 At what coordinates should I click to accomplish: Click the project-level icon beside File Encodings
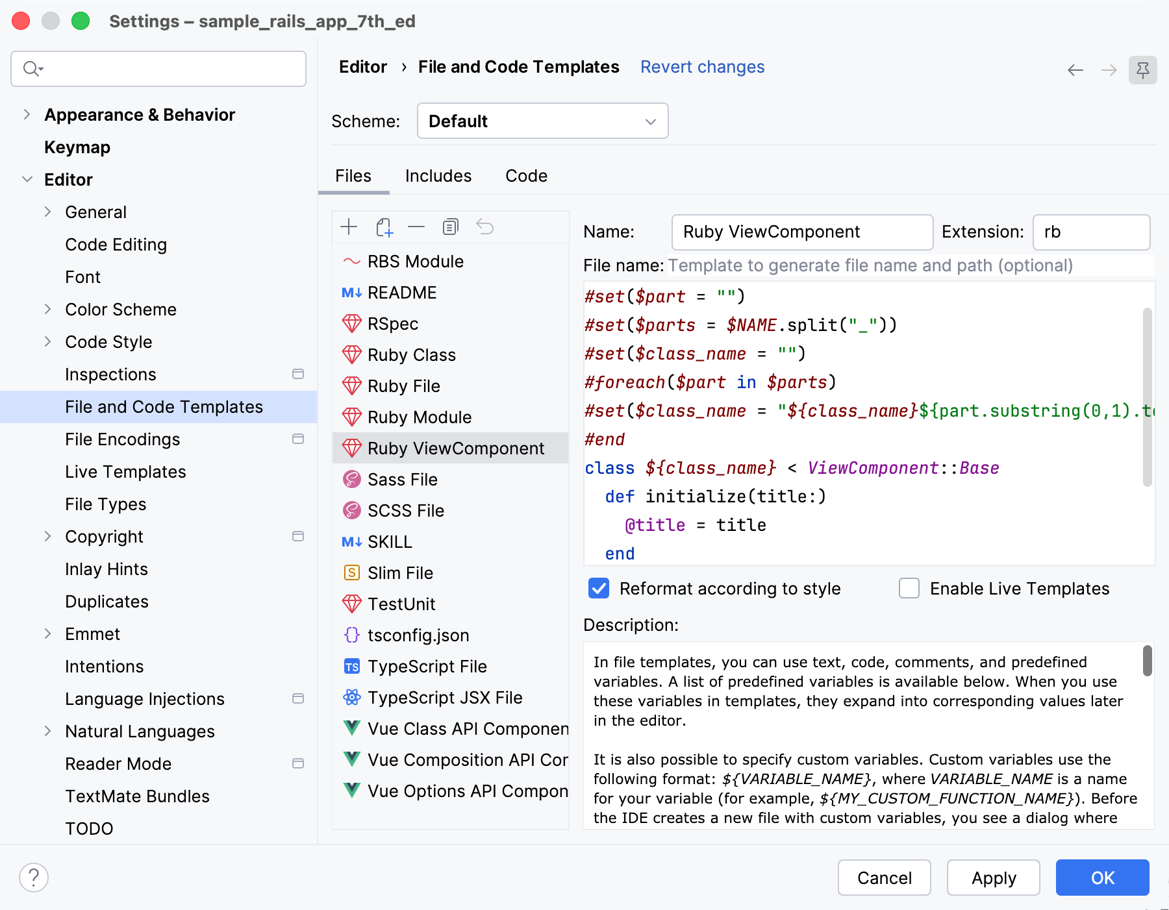298,439
